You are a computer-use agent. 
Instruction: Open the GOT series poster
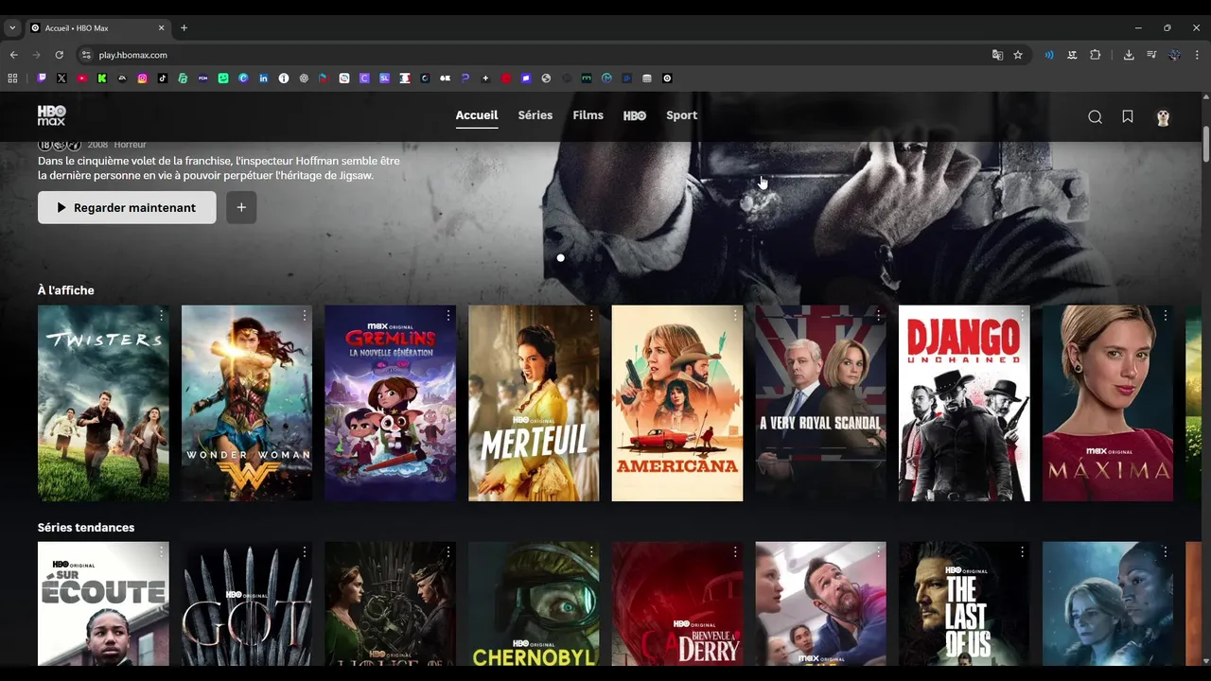click(247, 603)
